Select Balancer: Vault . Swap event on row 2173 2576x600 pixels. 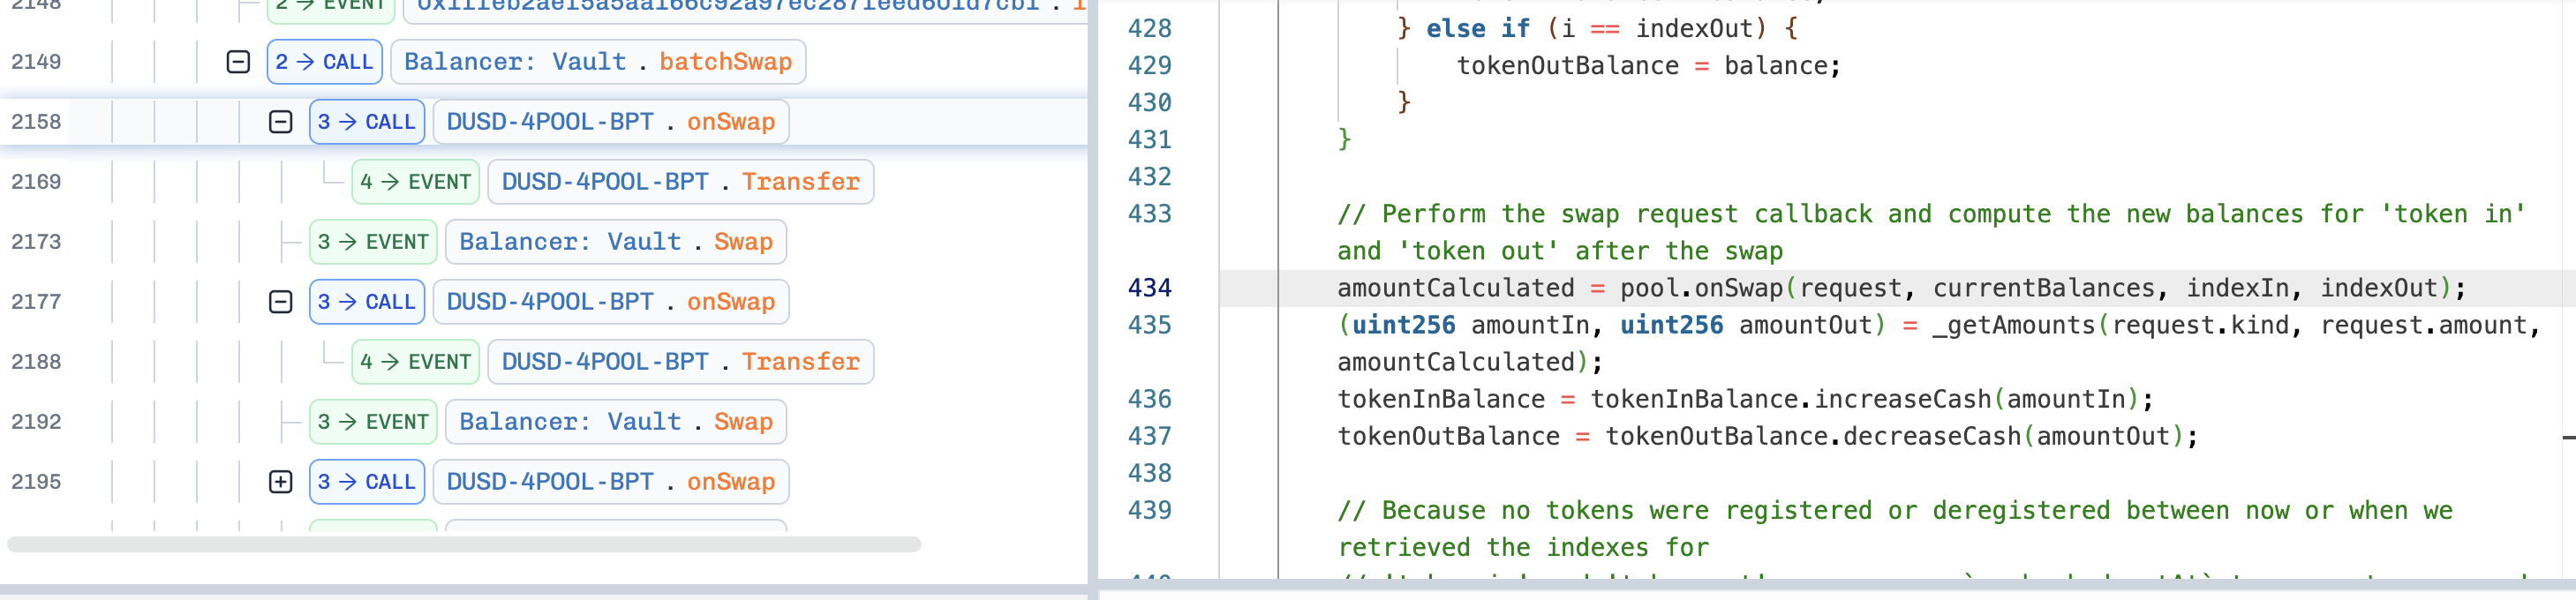tap(615, 242)
